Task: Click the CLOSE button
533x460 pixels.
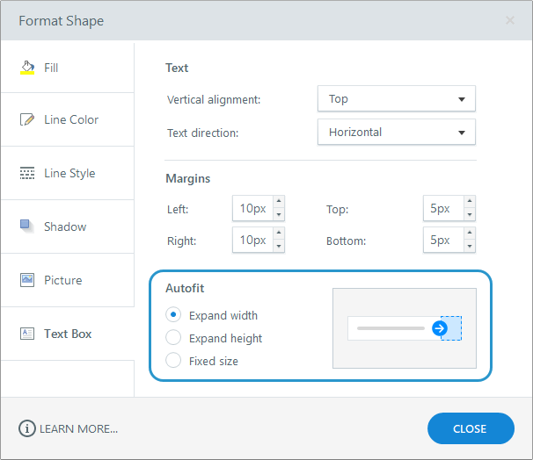Action: (x=471, y=428)
